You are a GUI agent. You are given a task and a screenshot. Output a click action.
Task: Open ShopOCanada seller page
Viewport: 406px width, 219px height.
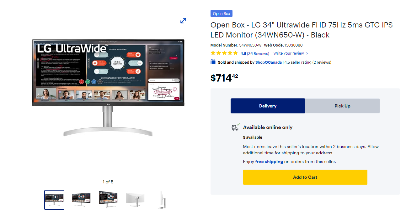(269, 62)
